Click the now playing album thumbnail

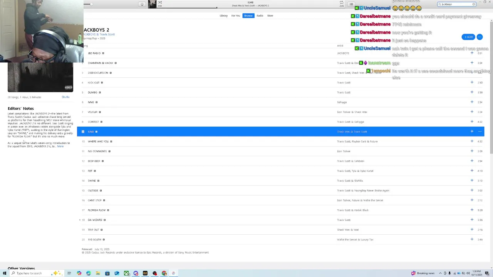pos(153,4)
